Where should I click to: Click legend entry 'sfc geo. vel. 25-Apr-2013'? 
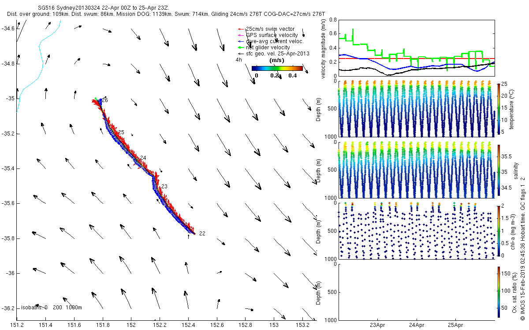278,53
